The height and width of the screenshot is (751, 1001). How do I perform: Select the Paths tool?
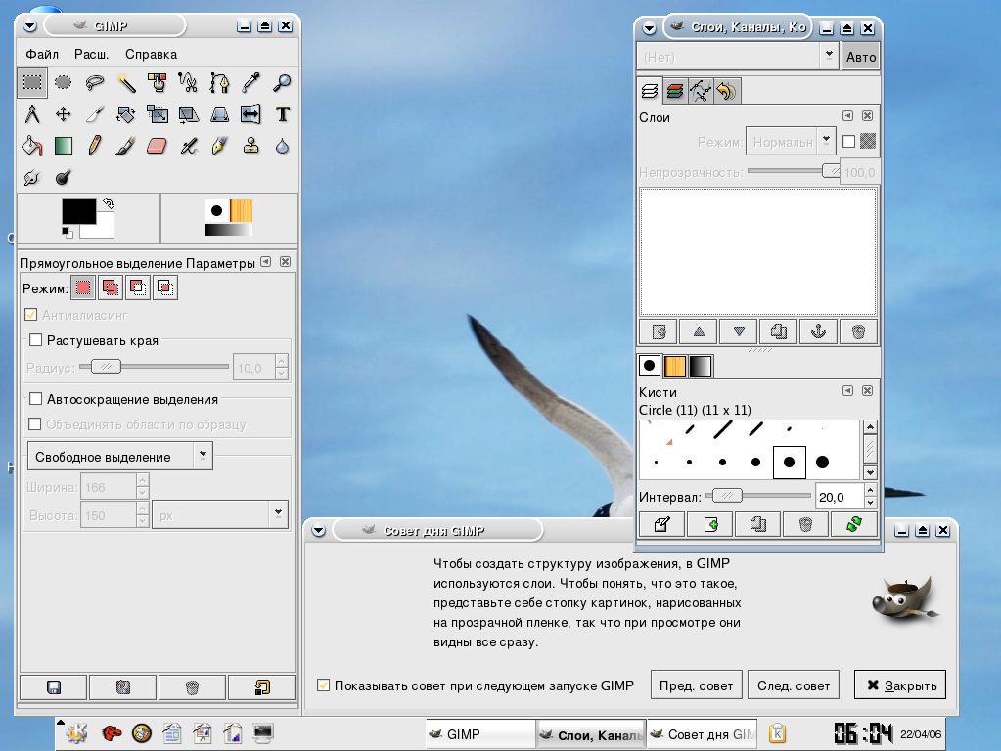219,82
